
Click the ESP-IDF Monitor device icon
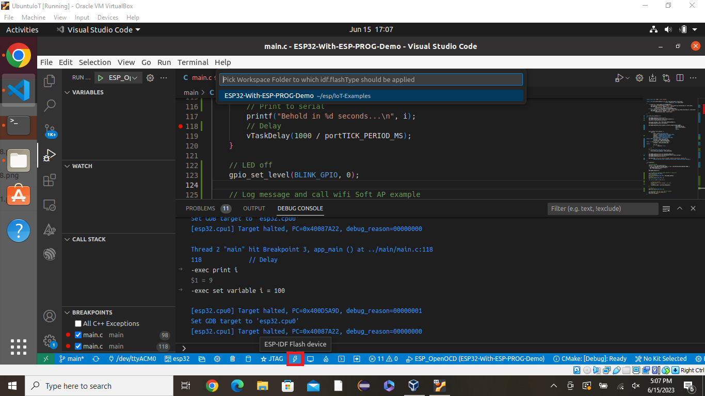pos(310,359)
